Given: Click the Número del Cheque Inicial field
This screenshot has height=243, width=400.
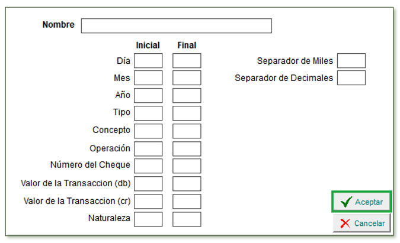Looking at the screenshot, I should pyautogui.click(x=148, y=166).
